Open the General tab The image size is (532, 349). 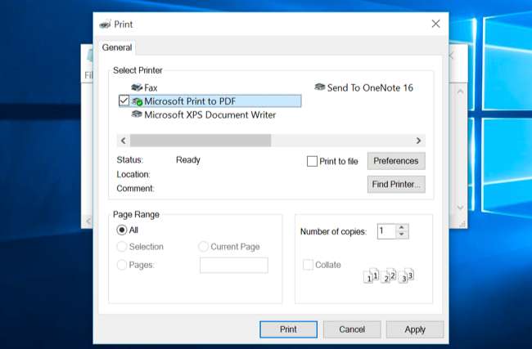[117, 47]
